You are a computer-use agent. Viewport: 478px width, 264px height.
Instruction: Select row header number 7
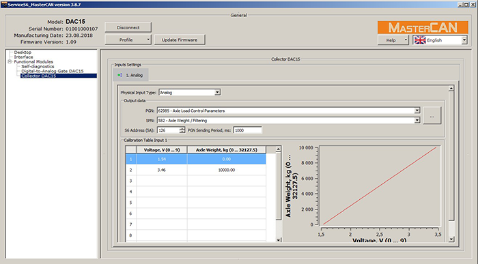(x=131, y=224)
